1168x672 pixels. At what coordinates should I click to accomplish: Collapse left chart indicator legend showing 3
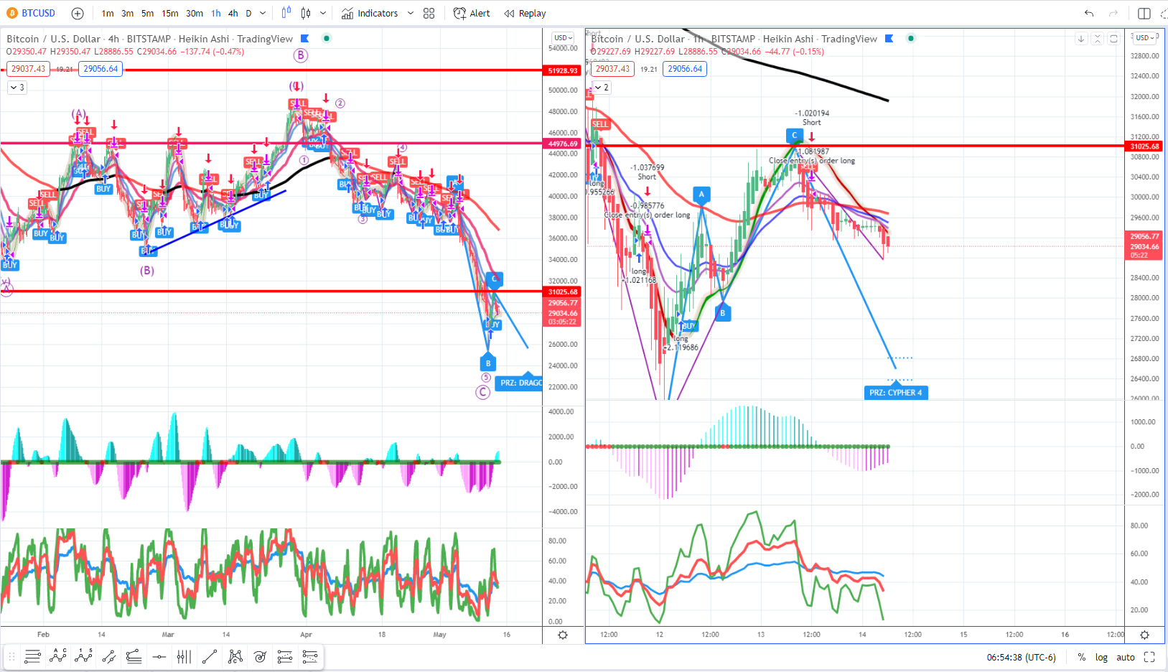pyautogui.click(x=17, y=88)
